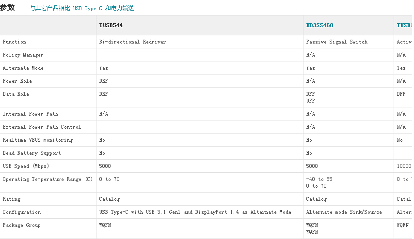Open the cut-off TUSB link at the right edge
This screenshot has width=414, height=239.
click(405, 25)
